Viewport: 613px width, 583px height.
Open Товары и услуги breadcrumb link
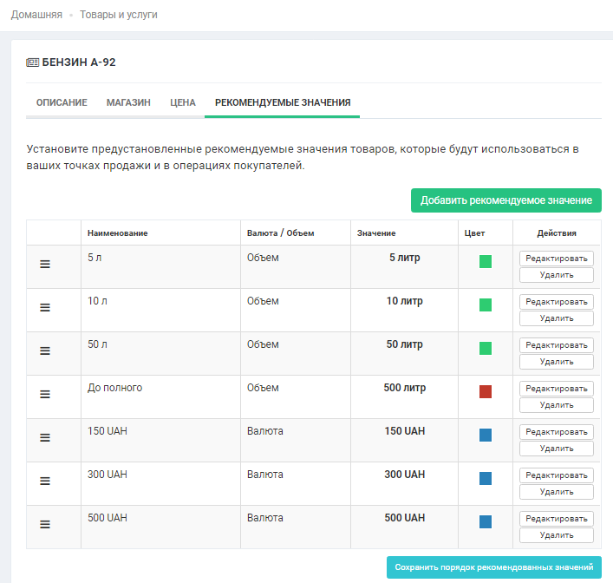pyautogui.click(x=119, y=15)
